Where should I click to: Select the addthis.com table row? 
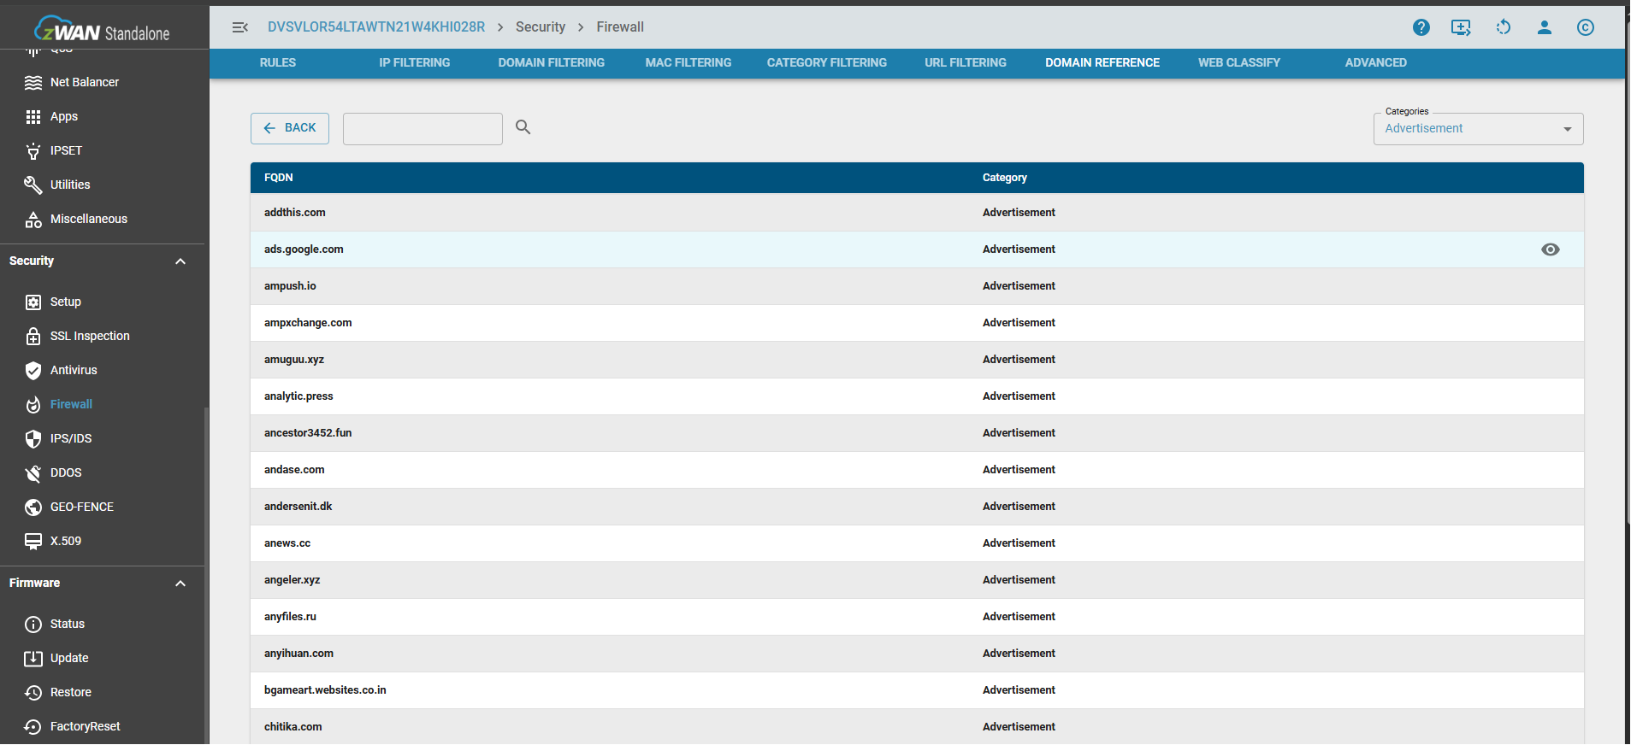click(599, 213)
